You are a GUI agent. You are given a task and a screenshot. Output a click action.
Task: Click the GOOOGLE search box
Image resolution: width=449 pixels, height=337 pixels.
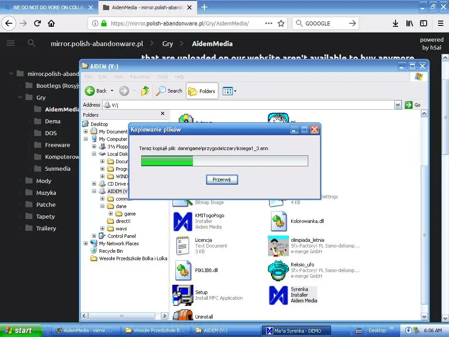click(x=325, y=23)
